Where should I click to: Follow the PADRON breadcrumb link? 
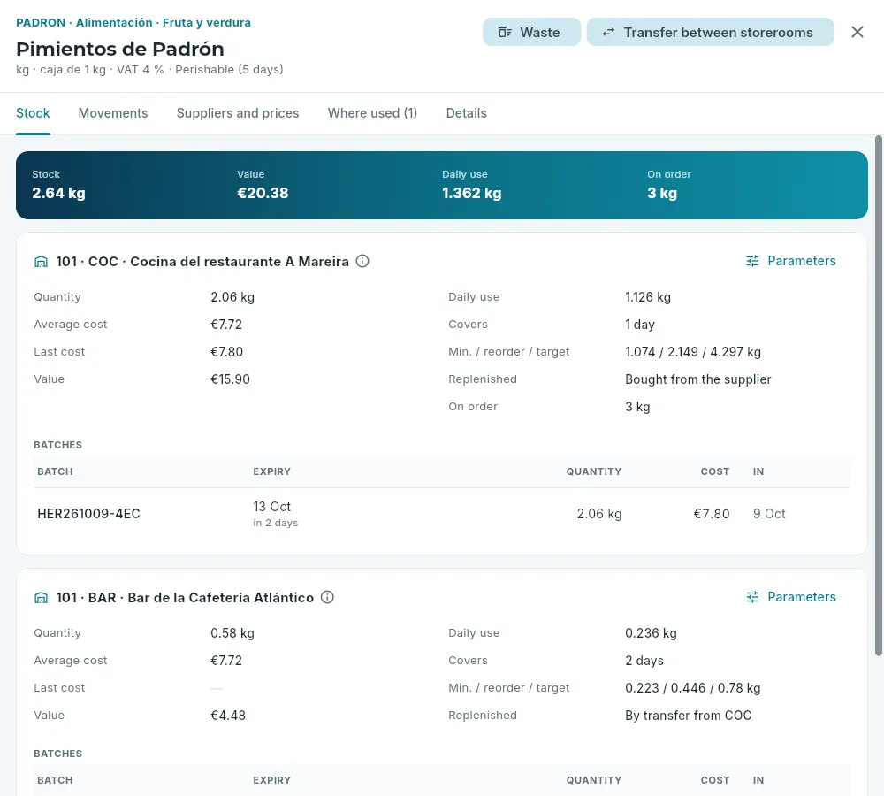(x=41, y=23)
